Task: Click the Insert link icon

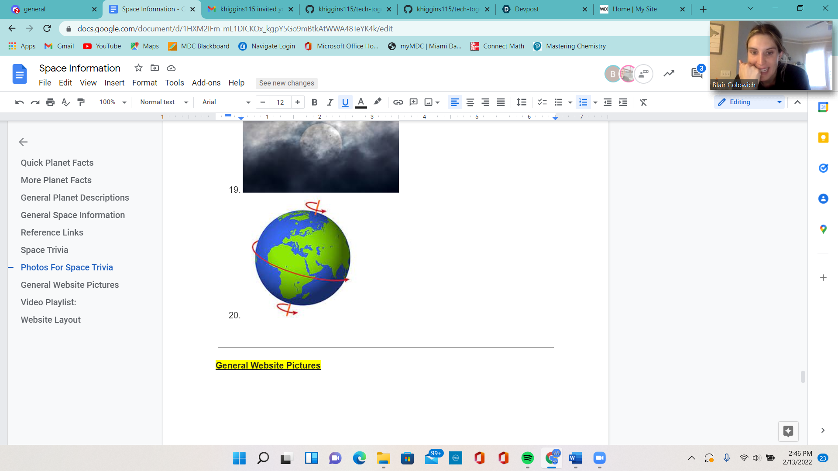Action: [x=398, y=102]
